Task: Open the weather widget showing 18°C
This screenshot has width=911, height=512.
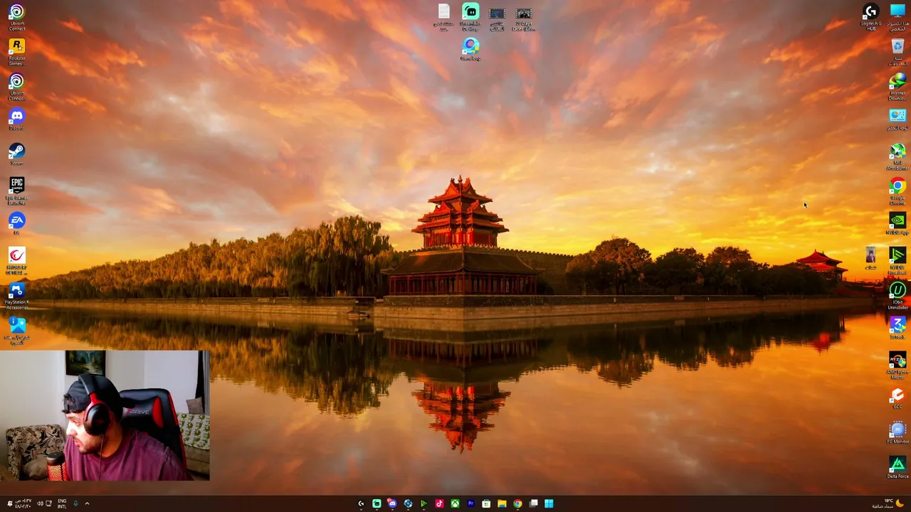Action: coord(887,503)
